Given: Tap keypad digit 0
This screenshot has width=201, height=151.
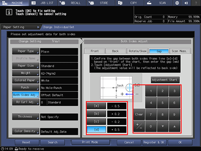Looking at the screenshot, I should pyautogui.click(x=151, y=126).
